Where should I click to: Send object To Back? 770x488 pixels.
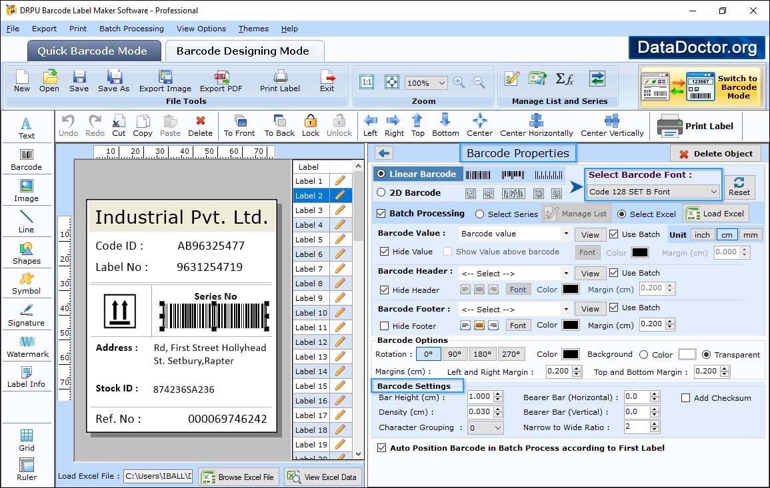[279, 126]
